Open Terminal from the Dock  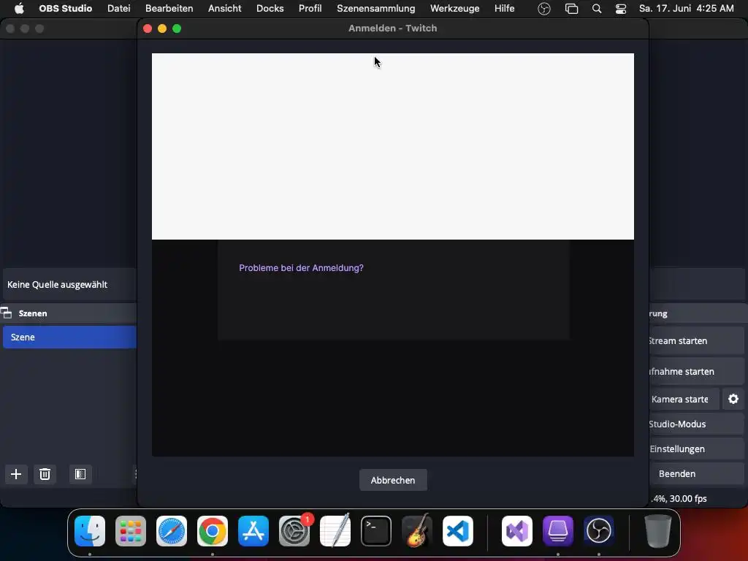(x=376, y=531)
